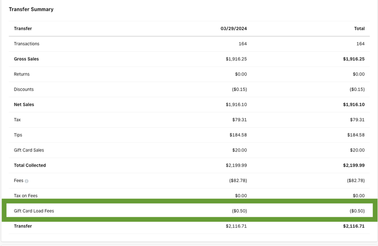The image size is (378, 246).
Task: Click the Net Sales row label
Action: click(24, 105)
